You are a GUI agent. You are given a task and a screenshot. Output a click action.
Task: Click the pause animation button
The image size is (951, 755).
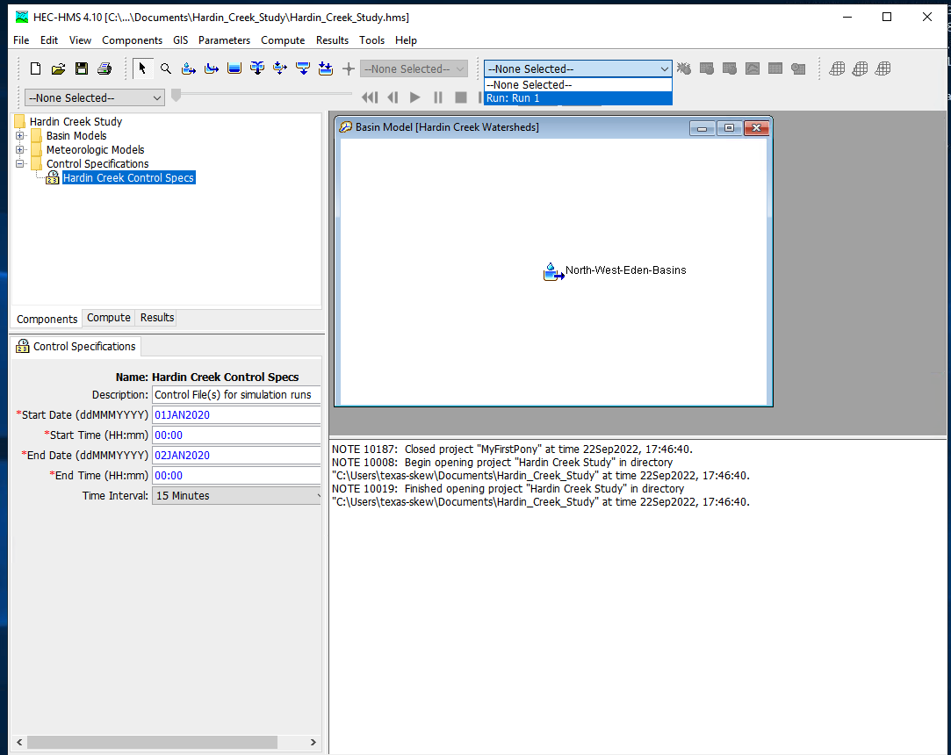(438, 97)
